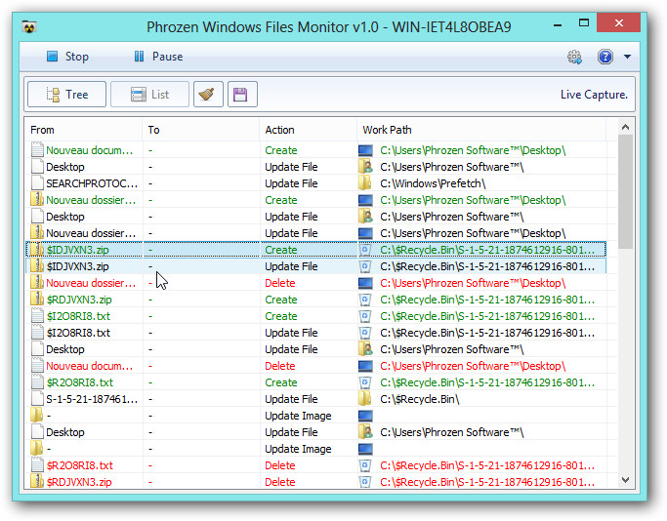Click text file icon of red $R2O8RI8.txt
The width and height of the screenshot is (667, 521).
tap(37, 465)
